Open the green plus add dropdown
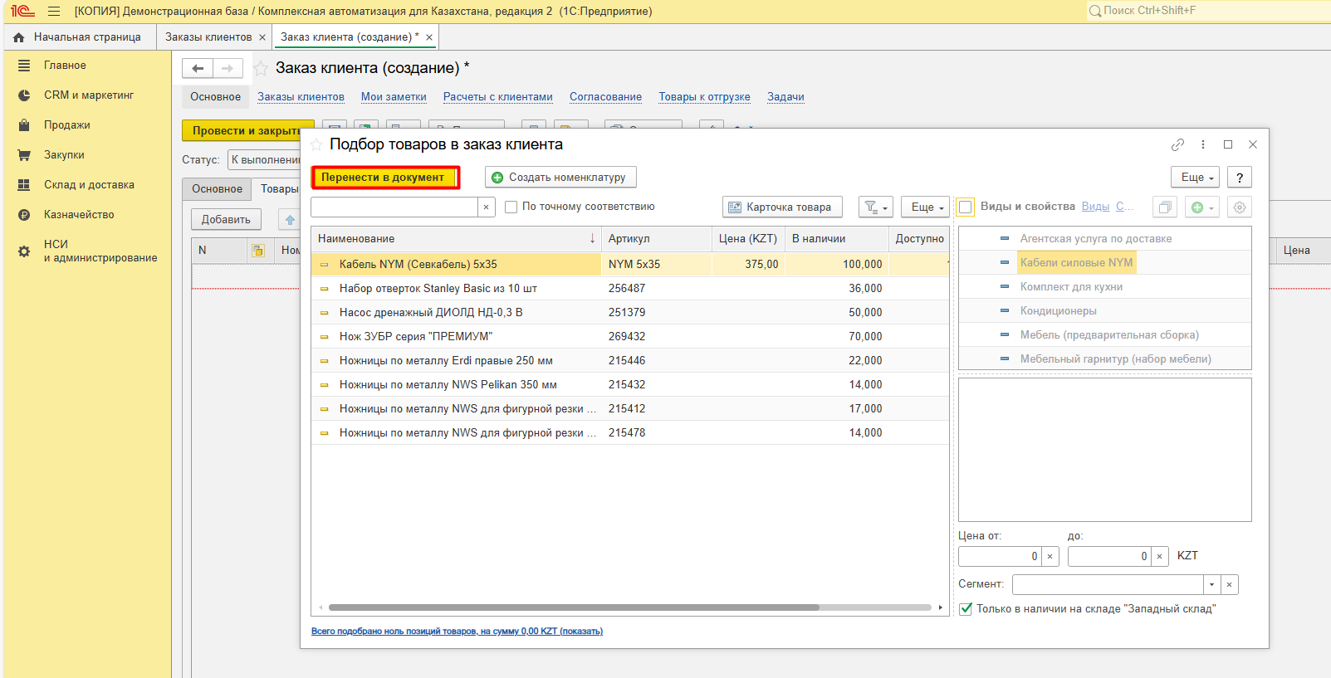The image size is (1331, 678). 1201,207
